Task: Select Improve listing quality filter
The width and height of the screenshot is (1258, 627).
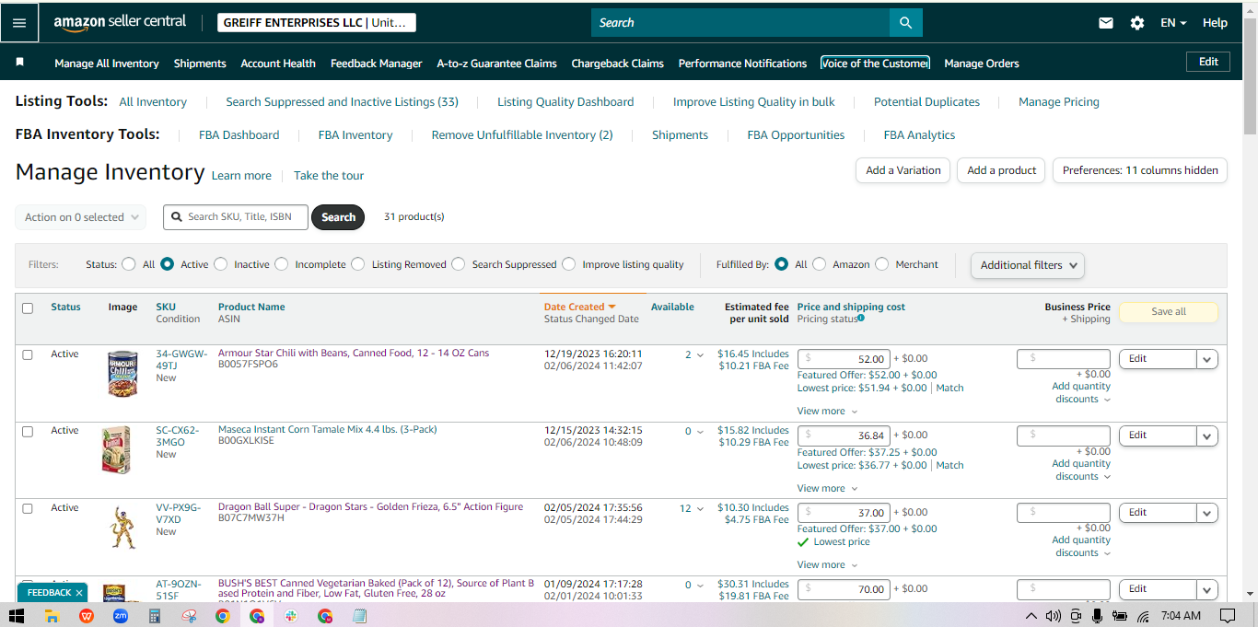Action: [568, 264]
